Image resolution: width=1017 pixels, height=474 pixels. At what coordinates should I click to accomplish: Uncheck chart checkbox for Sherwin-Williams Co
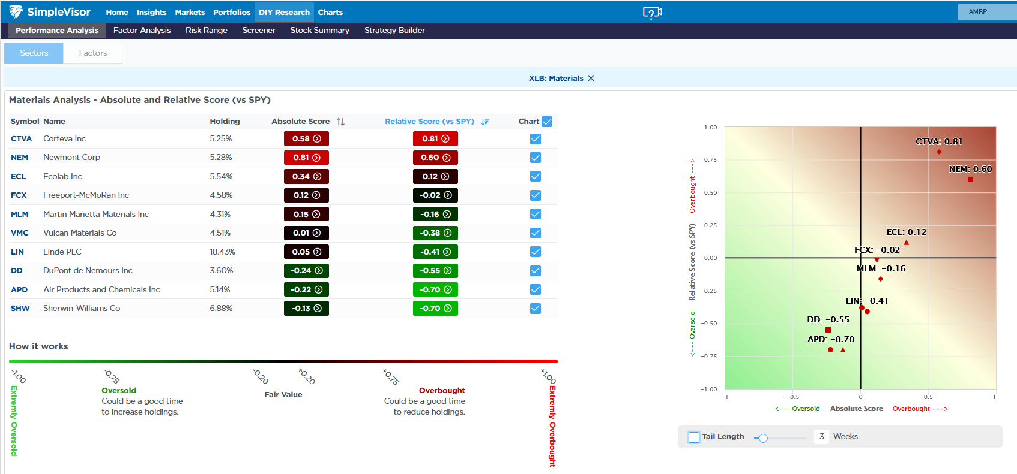pos(536,309)
